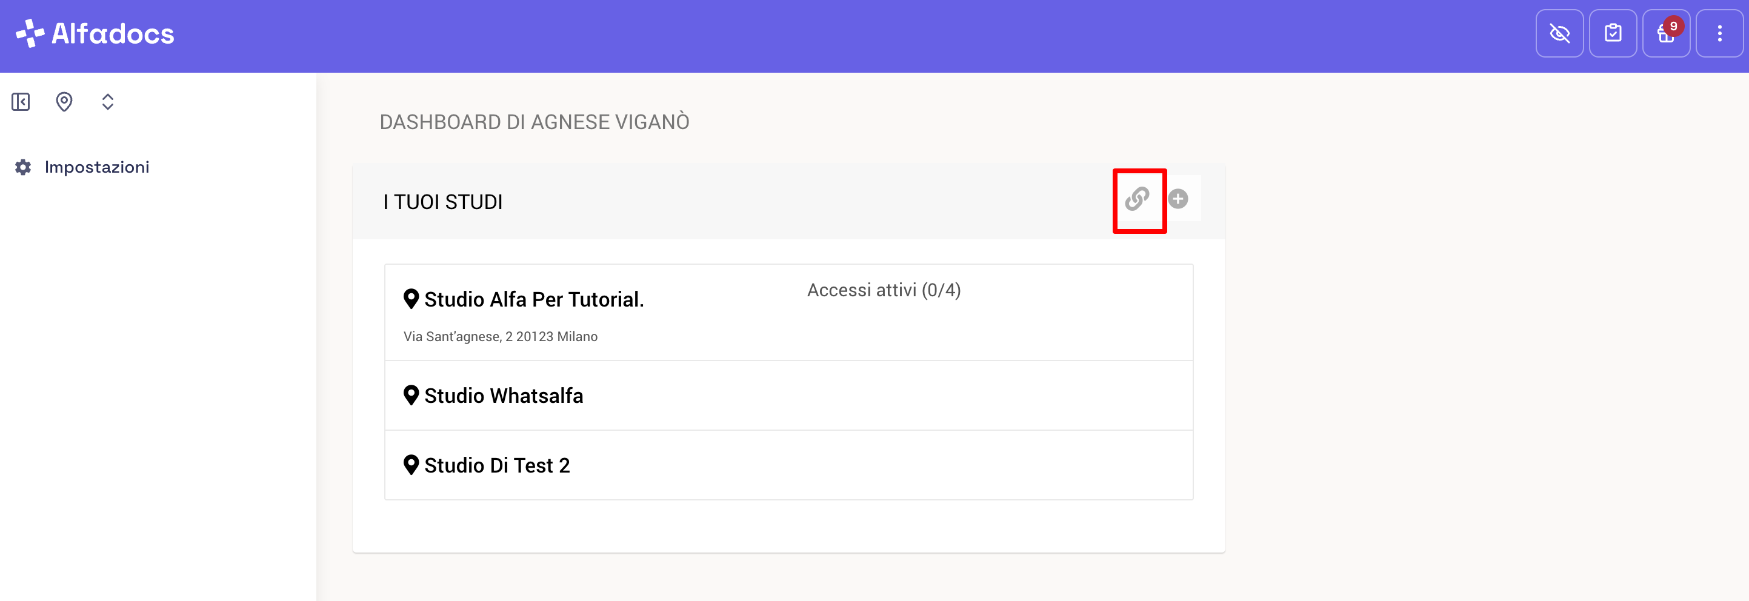The width and height of the screenshot is (1749, 601).
Task: Open Impostazioni from the sidebar
Action: 96,167
